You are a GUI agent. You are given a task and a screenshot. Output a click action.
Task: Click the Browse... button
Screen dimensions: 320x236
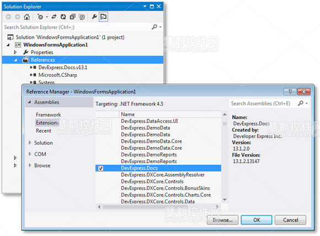tap(222, 220)
